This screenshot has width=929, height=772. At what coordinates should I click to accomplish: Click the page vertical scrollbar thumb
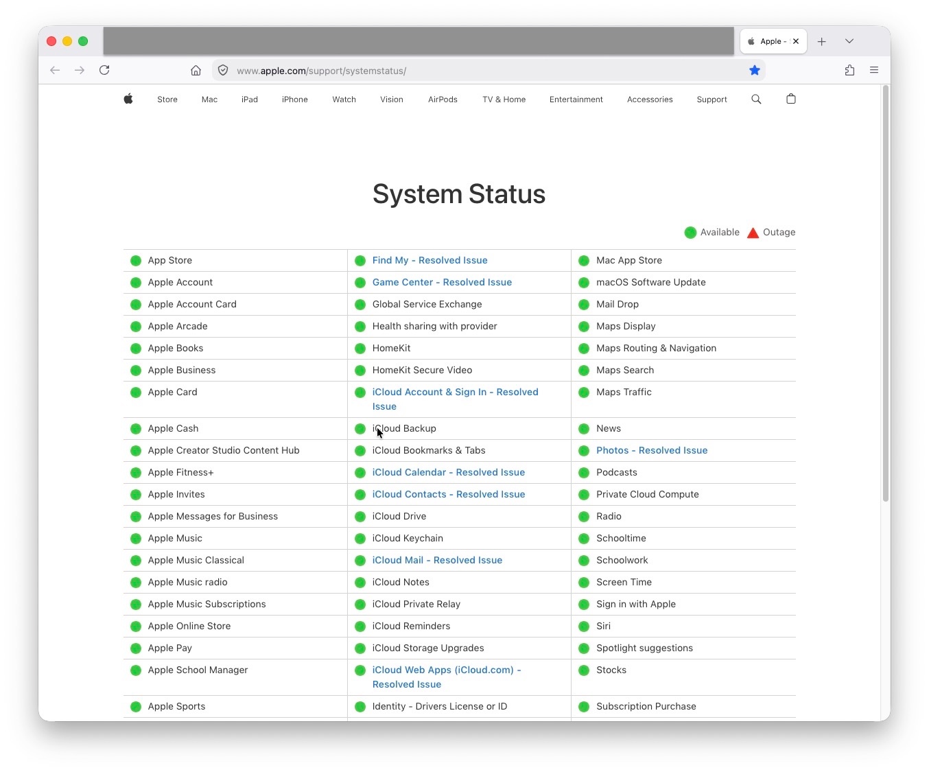pyautogui.click(x=886, y=294)
